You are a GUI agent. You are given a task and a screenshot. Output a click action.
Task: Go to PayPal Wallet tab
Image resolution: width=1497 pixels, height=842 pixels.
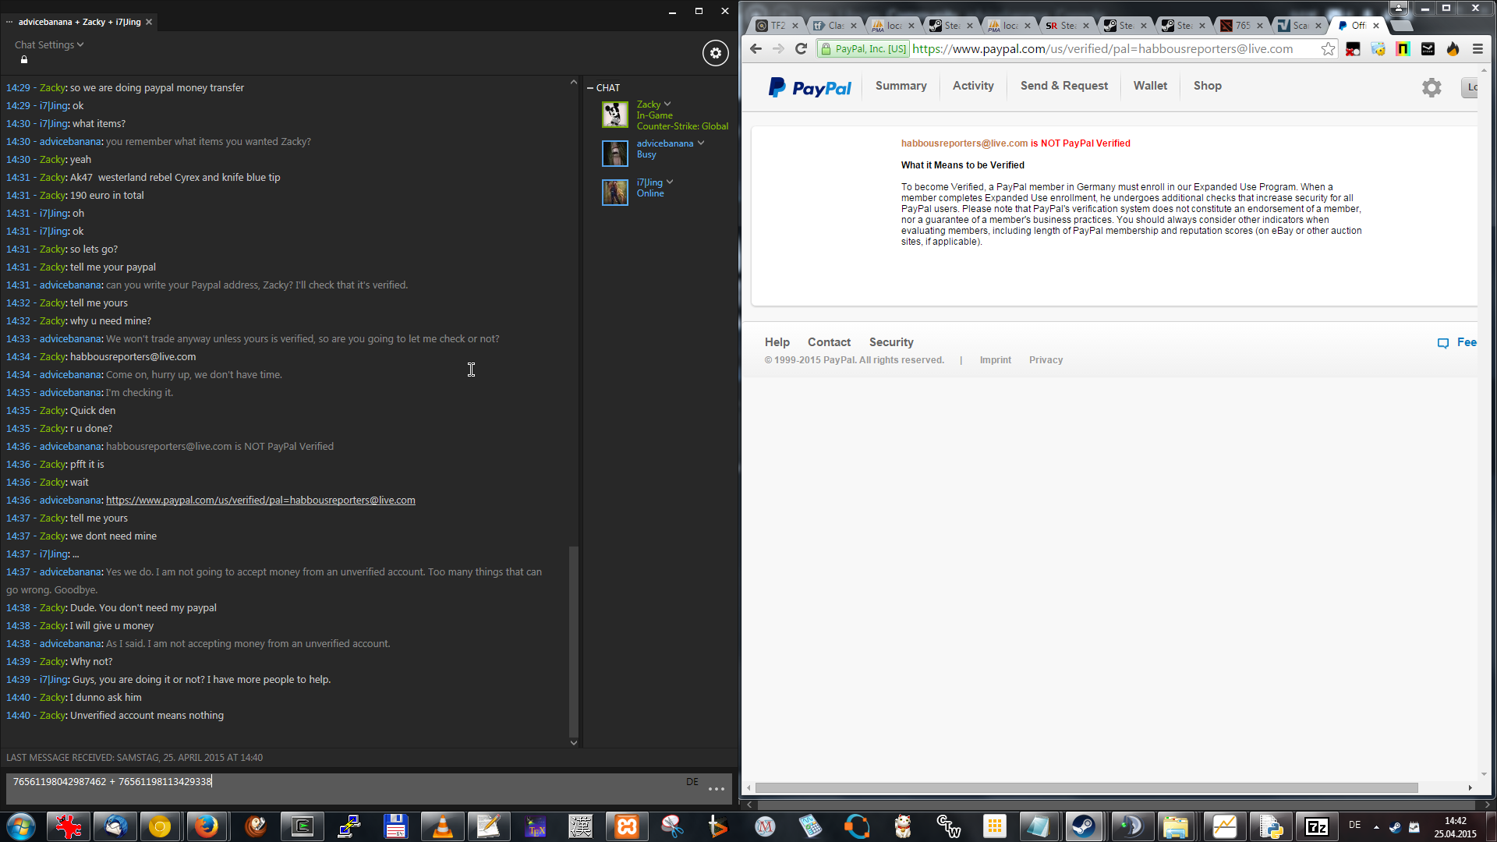pyautogui.click(x=1149, y=86)
